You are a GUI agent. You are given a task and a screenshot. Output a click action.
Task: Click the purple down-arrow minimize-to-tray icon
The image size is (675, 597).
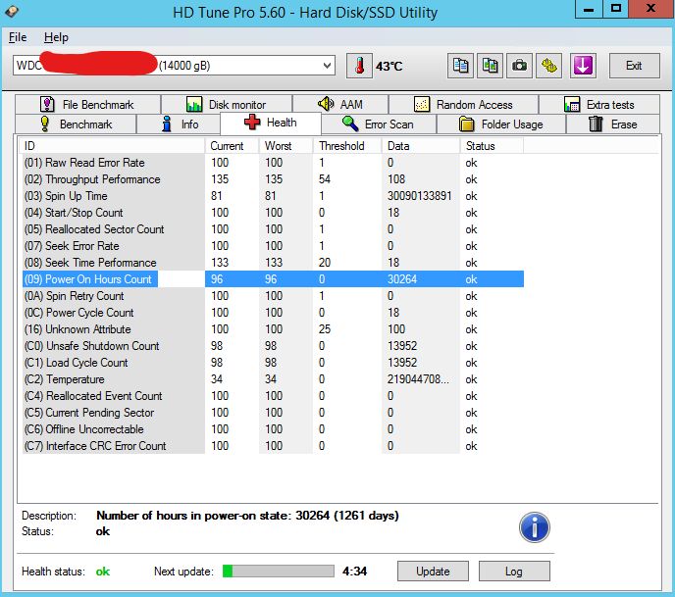583,66
